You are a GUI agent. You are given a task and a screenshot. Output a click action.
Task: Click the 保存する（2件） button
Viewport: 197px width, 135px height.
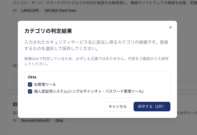point(152,107)
